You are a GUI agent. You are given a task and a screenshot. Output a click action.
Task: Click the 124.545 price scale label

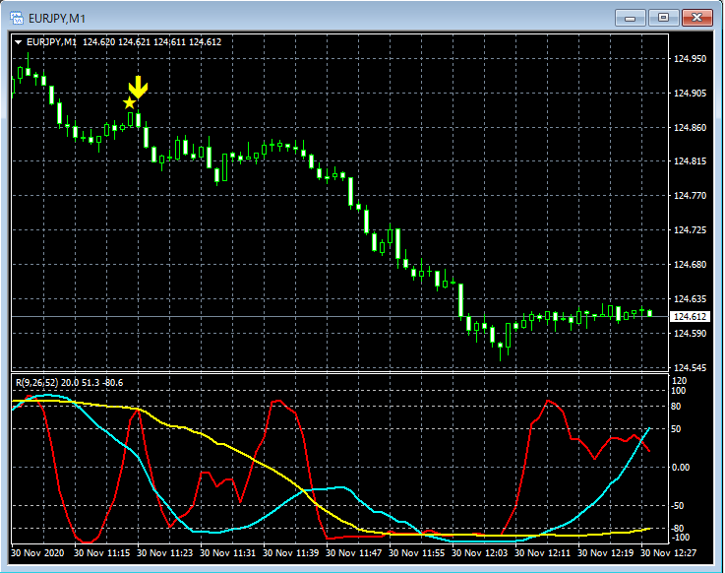(688, 368)
